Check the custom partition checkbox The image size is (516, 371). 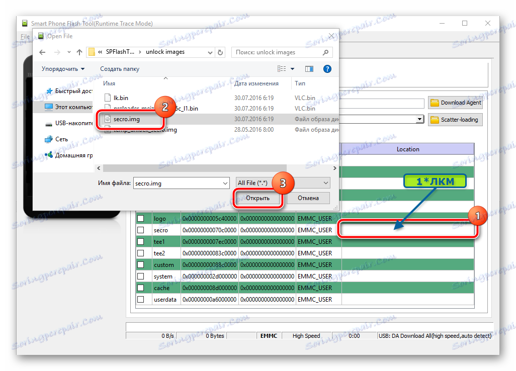click(140, 264)
